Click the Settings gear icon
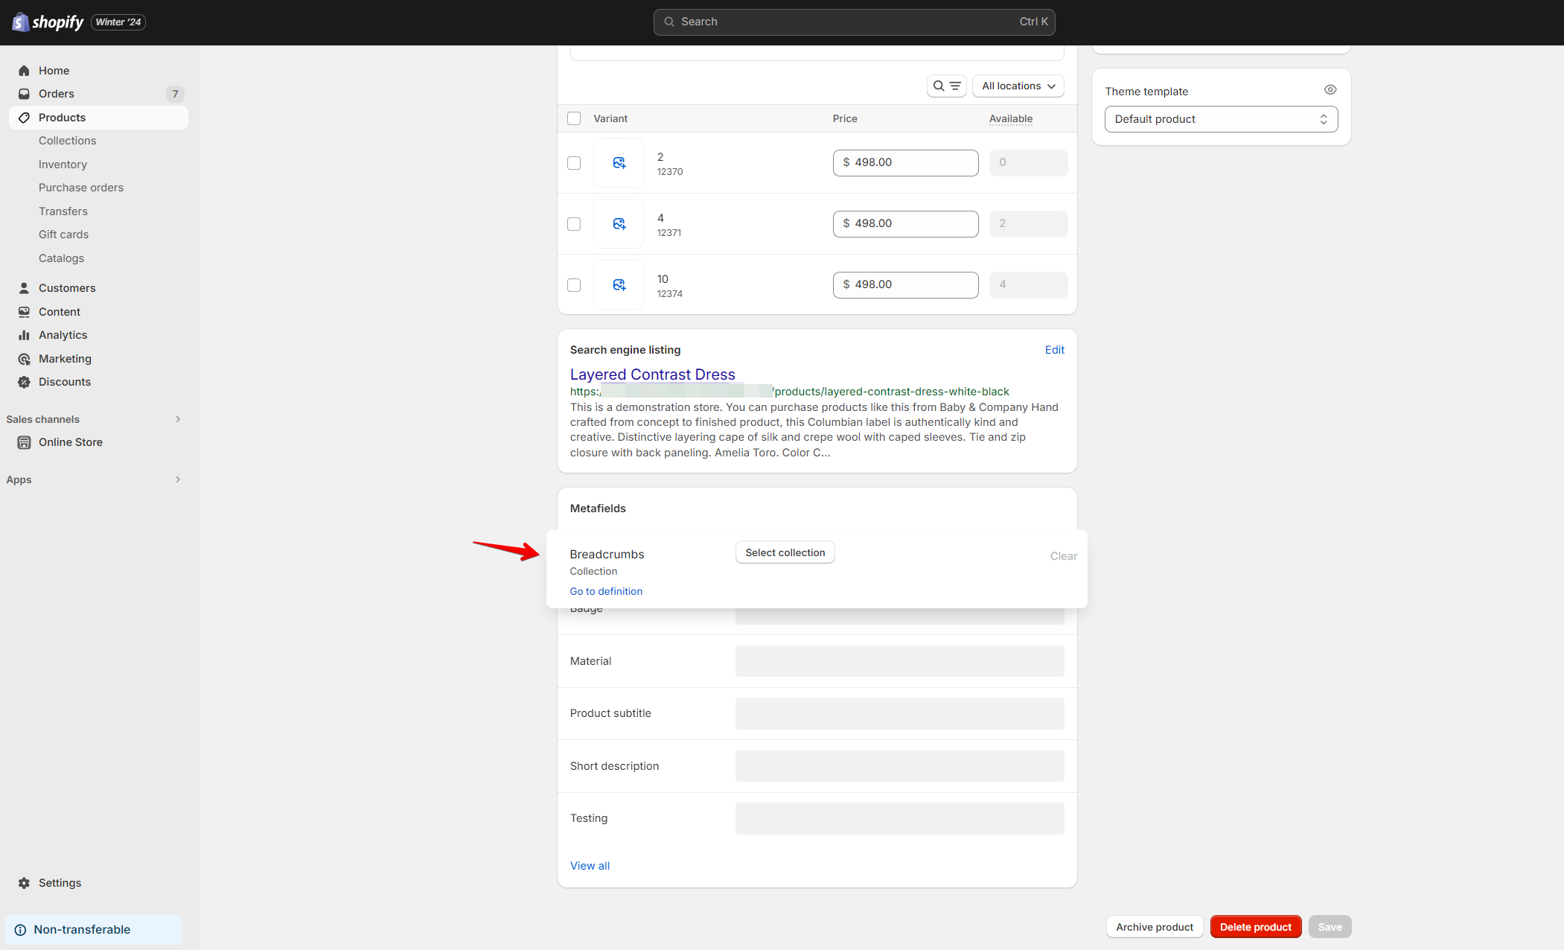This screenshot has width=1564, height=950. pos(24,883)
